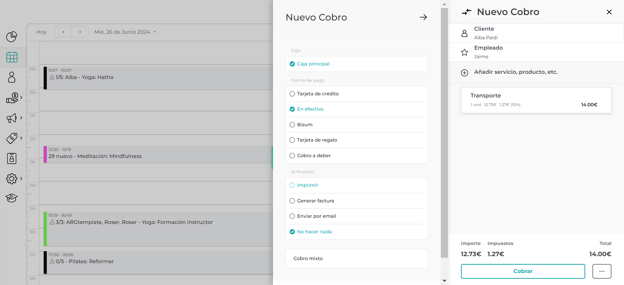The width and height of the screenshot is (624, 285).
Task: Click attendee icon on Pilates: Reformer event
Action: pos(52,261)
